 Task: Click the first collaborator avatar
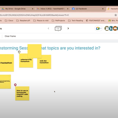coord(107,28)
